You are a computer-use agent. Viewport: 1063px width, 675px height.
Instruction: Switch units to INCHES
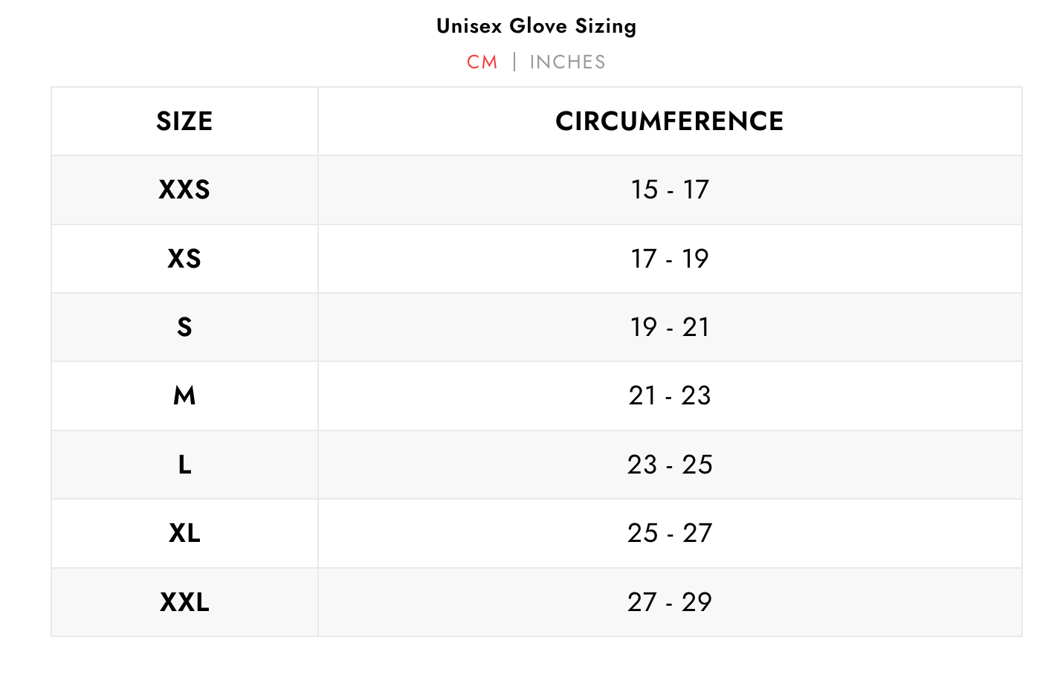click(567, 62)
